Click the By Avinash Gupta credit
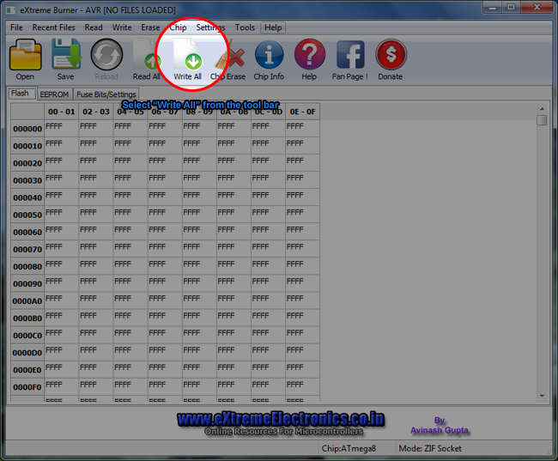This screenshot has height=461, width=558. 440,426
